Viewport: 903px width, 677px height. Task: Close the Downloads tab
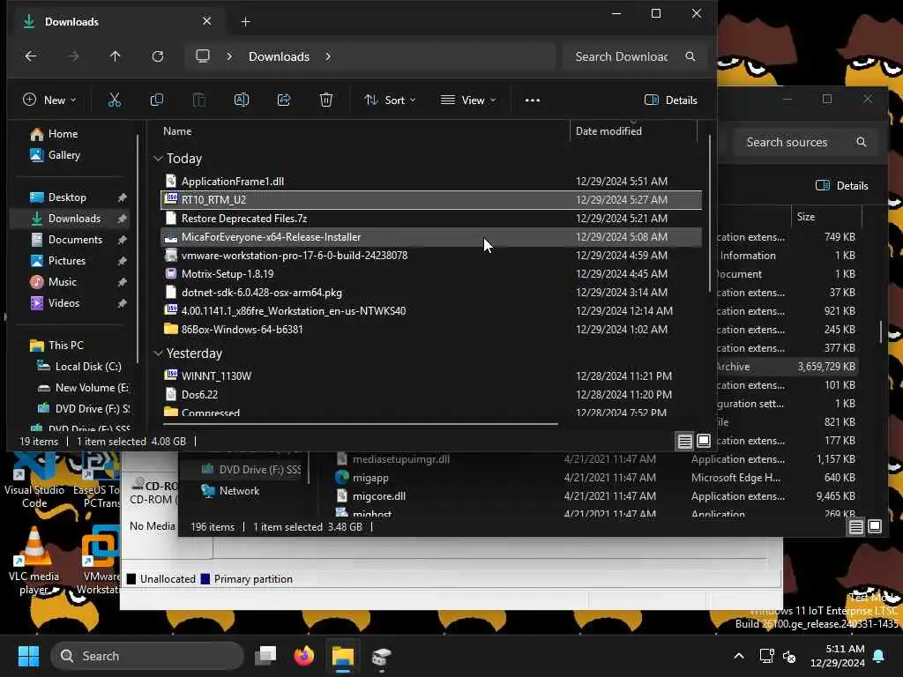tap(206, 21)
